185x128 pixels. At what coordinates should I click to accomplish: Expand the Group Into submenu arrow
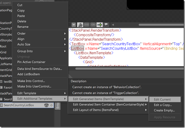[65, 51]
